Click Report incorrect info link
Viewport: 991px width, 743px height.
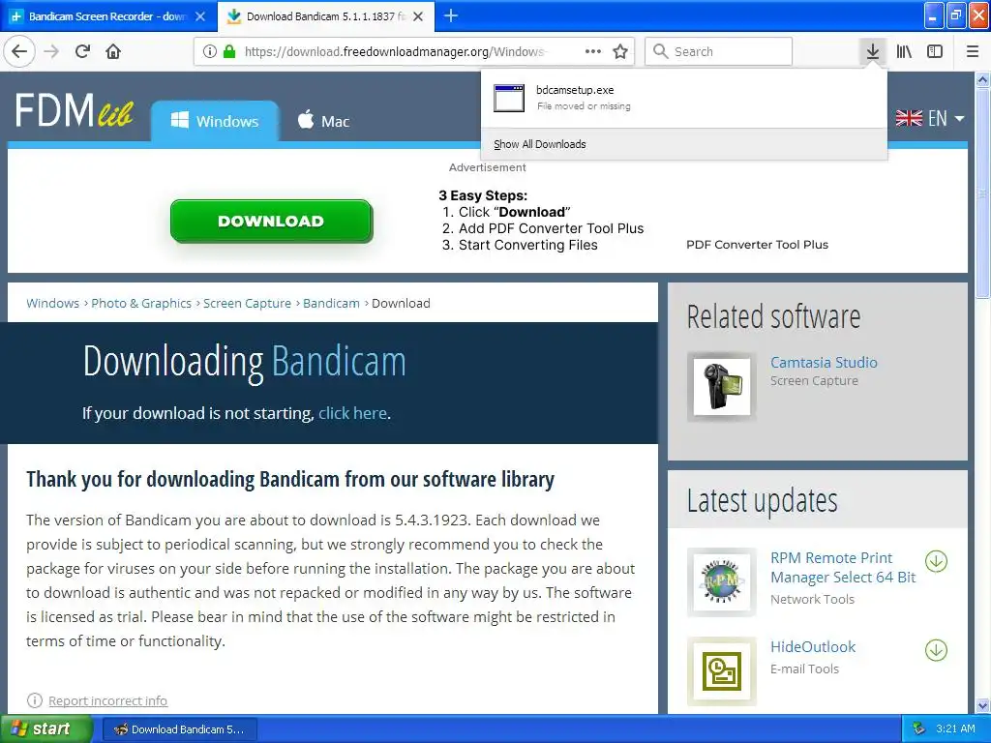pyautogui.click(x=108, y=700)
